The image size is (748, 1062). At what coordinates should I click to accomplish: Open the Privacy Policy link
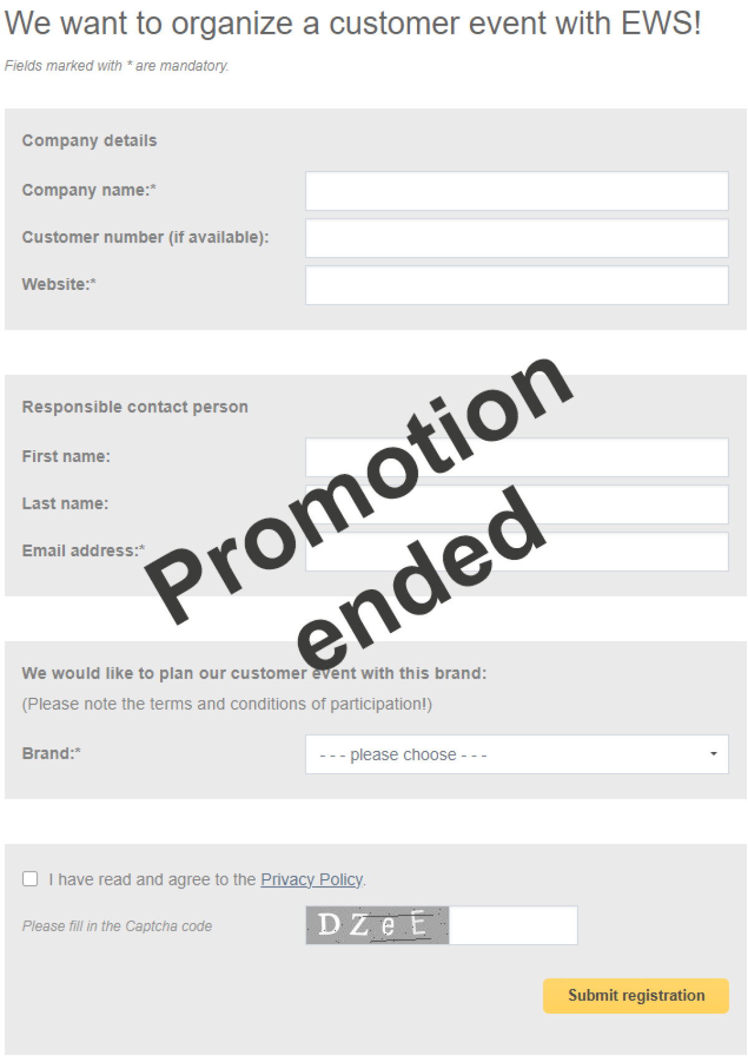[312, 879]
